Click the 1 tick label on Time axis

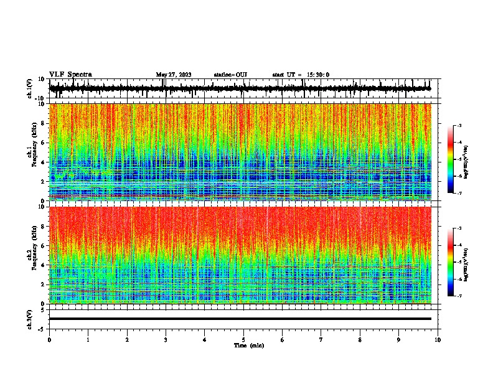tap(88, 340)
